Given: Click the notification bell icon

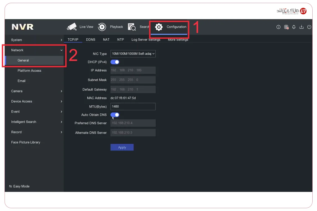Looking at the screenshot, I should (x=294, y=27).
